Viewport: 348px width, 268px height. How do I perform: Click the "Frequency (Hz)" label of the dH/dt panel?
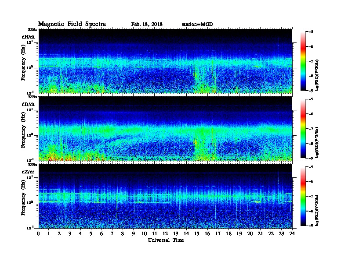23,63
